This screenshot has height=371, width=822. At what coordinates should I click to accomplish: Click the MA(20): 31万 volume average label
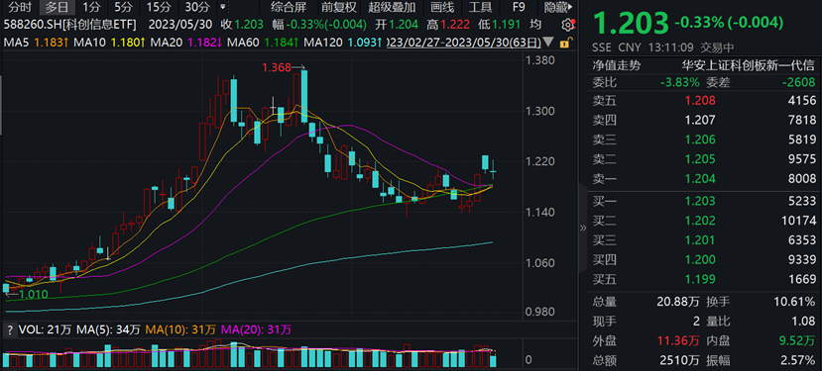(256, 329)
